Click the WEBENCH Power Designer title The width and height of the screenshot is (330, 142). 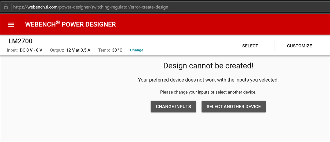tap(70, 24)
